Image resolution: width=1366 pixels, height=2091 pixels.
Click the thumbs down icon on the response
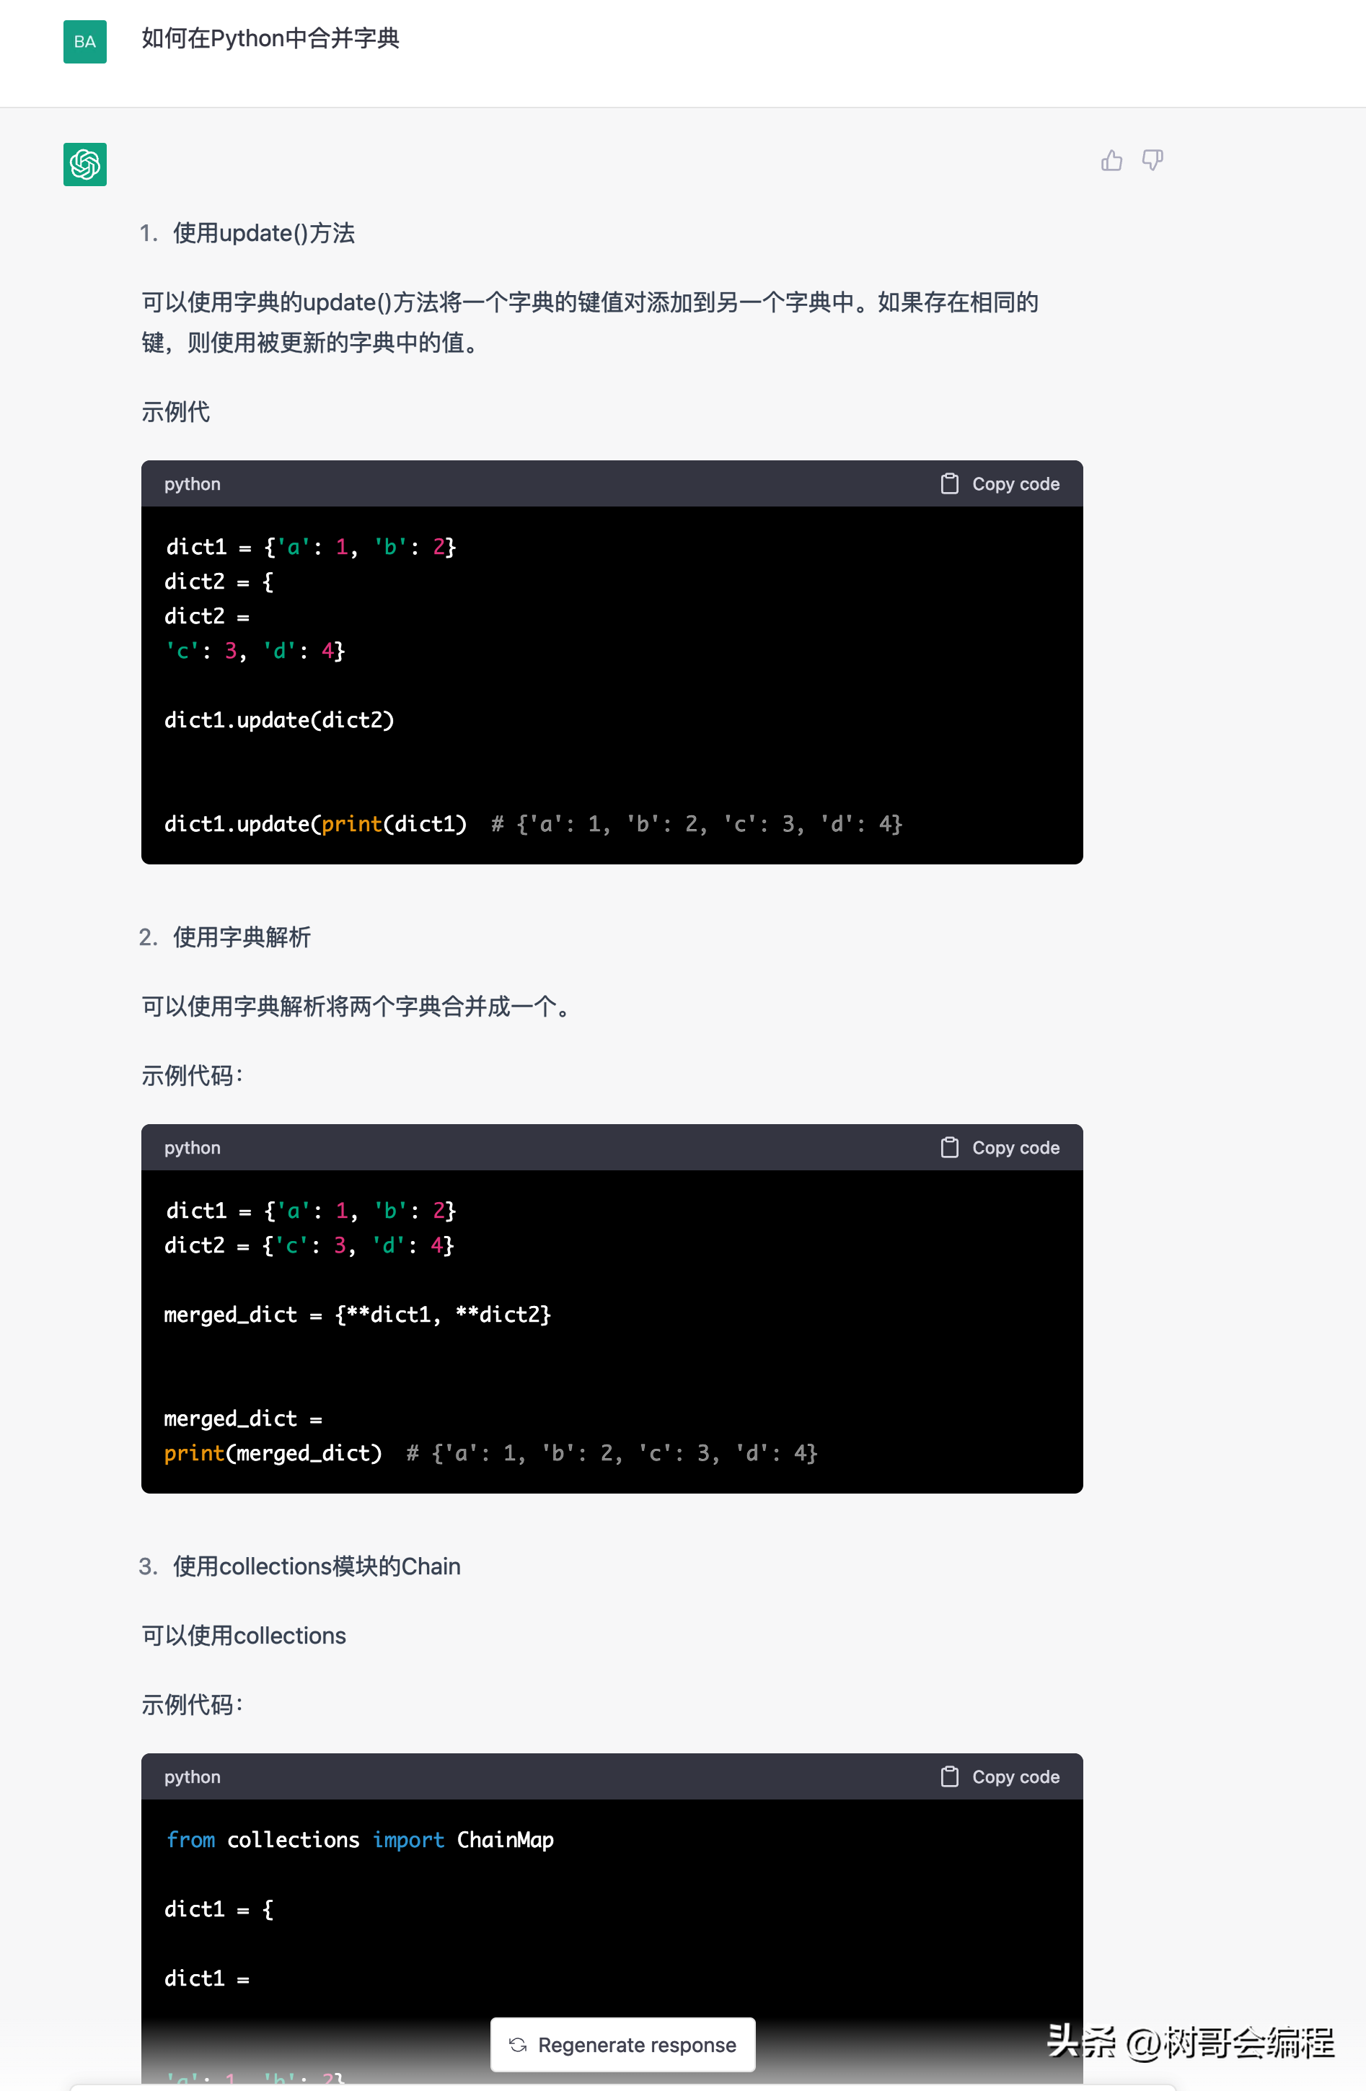[x=1152, y=161]
